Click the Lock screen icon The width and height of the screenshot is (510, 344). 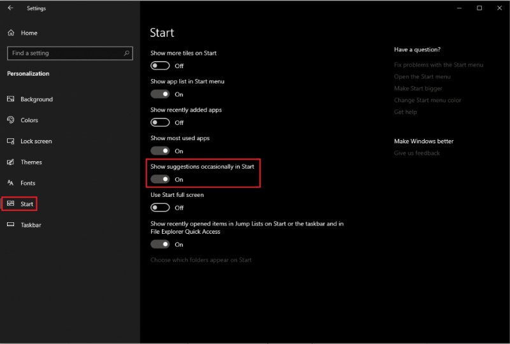tap(11, 141)
